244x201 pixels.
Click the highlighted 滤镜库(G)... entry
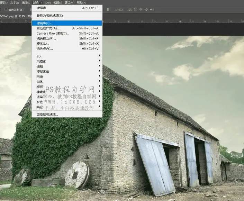click(x=67, y=23)
